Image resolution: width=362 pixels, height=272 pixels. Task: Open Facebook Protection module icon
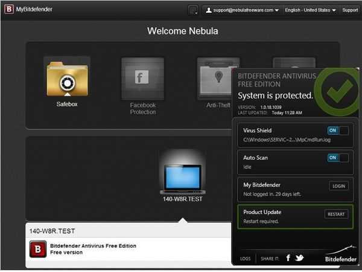tap(142, 79)
